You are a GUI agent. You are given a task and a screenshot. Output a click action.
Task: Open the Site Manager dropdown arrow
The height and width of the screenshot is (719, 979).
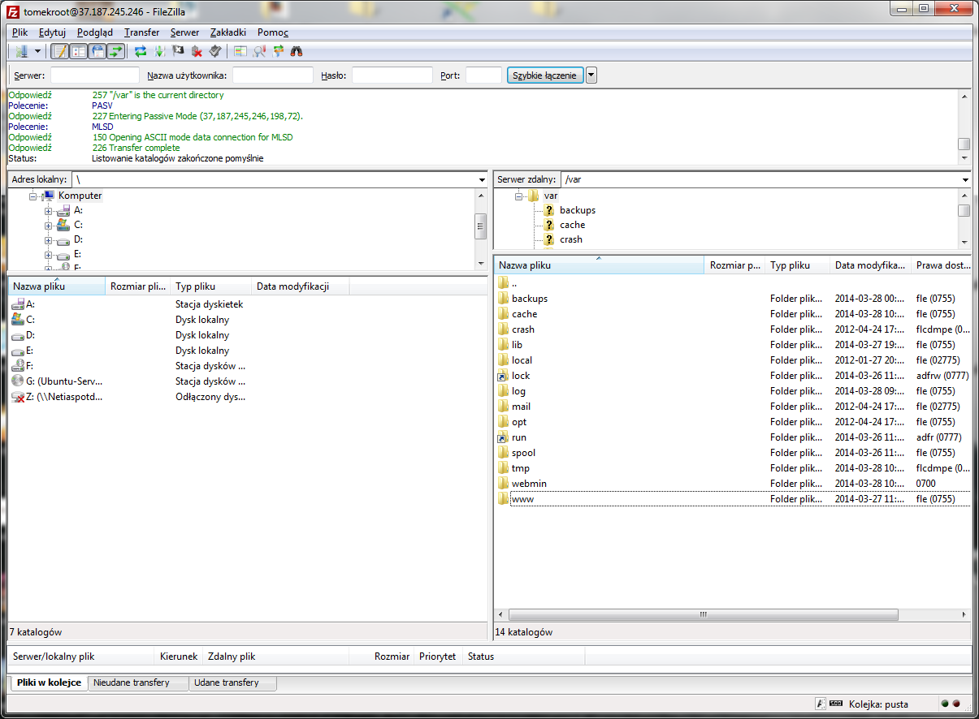pyautogui.click(x=37, y=51)
